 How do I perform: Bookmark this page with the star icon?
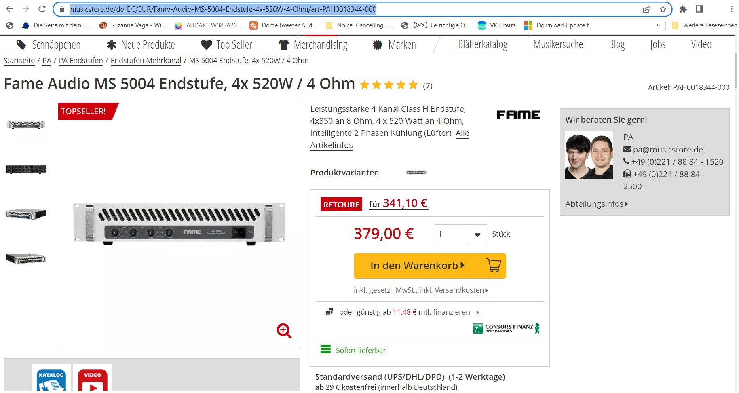click(x=663, y=9)
